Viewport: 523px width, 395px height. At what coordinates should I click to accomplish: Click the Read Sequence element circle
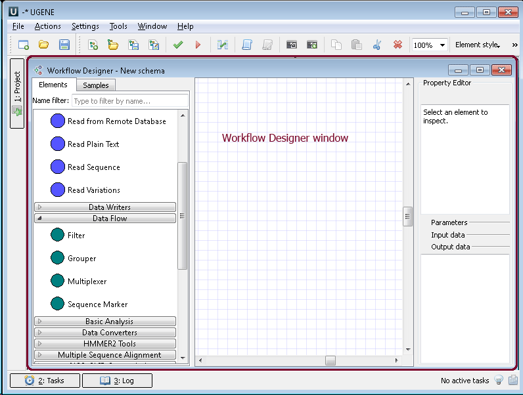(57, 167)
